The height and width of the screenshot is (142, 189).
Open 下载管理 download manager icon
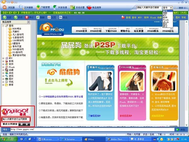click(x=38, y=7)
